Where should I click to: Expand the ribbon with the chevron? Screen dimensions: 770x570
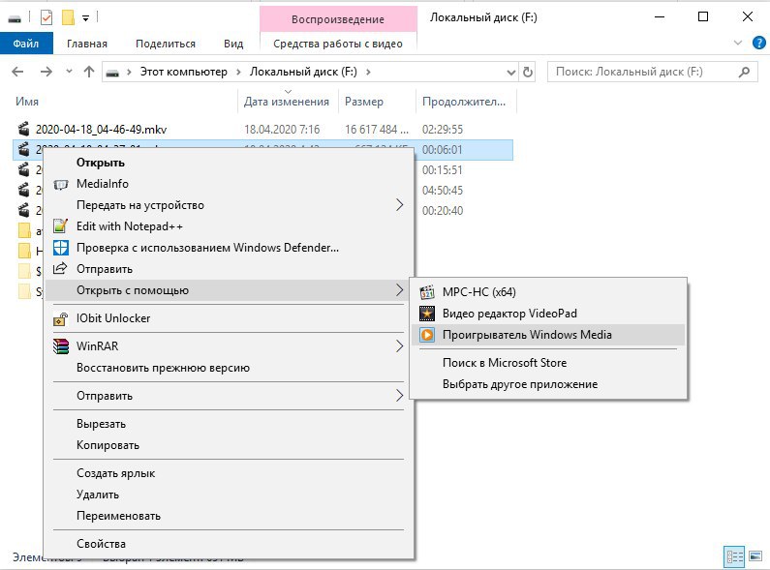[738, 44]
